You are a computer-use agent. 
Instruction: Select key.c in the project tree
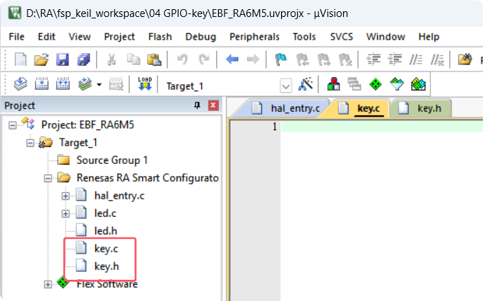(x=106, y=249)
